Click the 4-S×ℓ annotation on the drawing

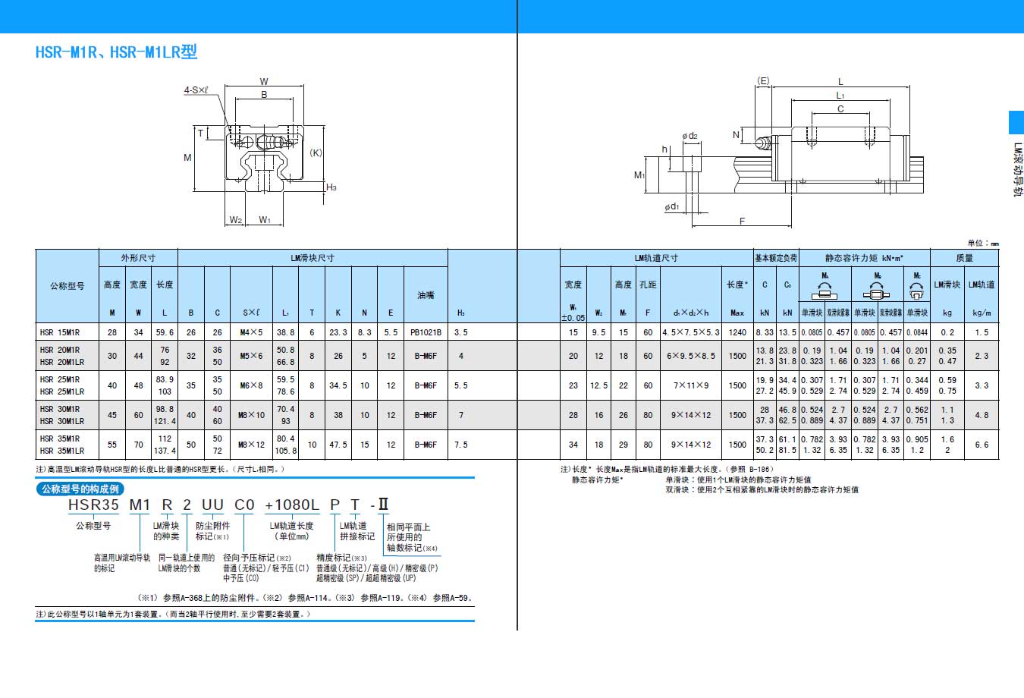pos(196,90)
